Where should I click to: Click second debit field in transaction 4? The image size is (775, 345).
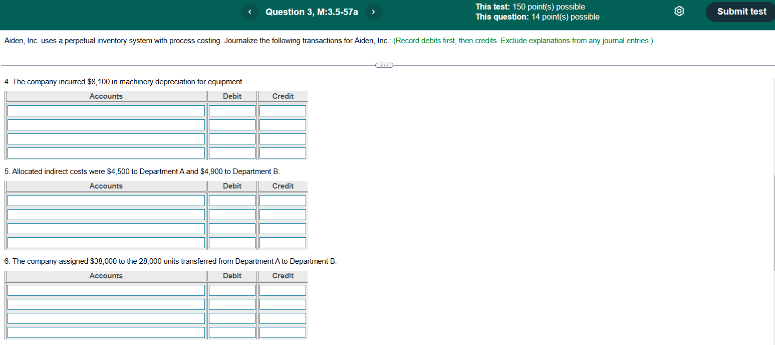(x=232, y=125)
